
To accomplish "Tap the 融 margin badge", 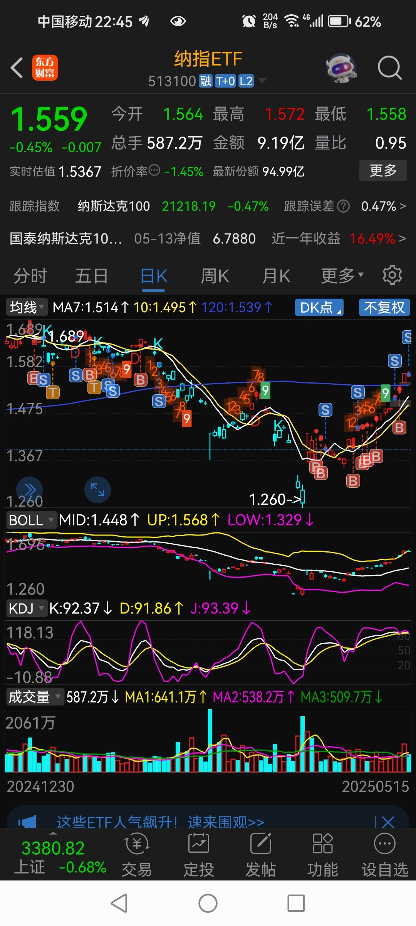I will click(205, 81).
